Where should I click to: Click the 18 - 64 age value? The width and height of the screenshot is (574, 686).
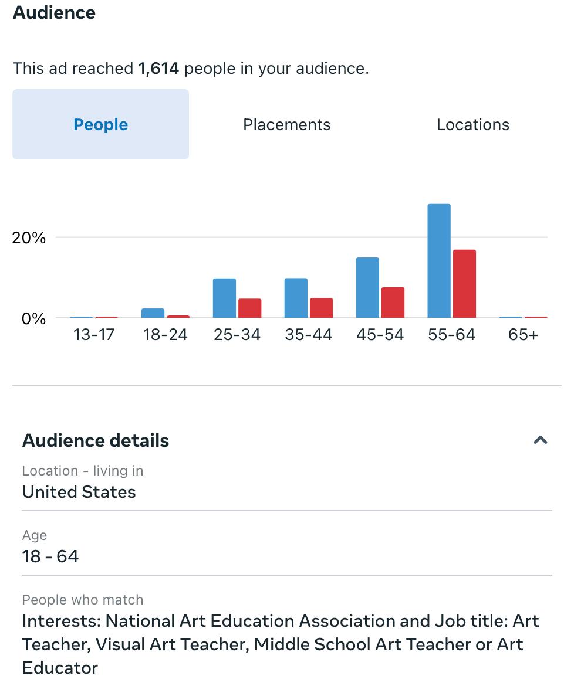(x=50, y=556)
